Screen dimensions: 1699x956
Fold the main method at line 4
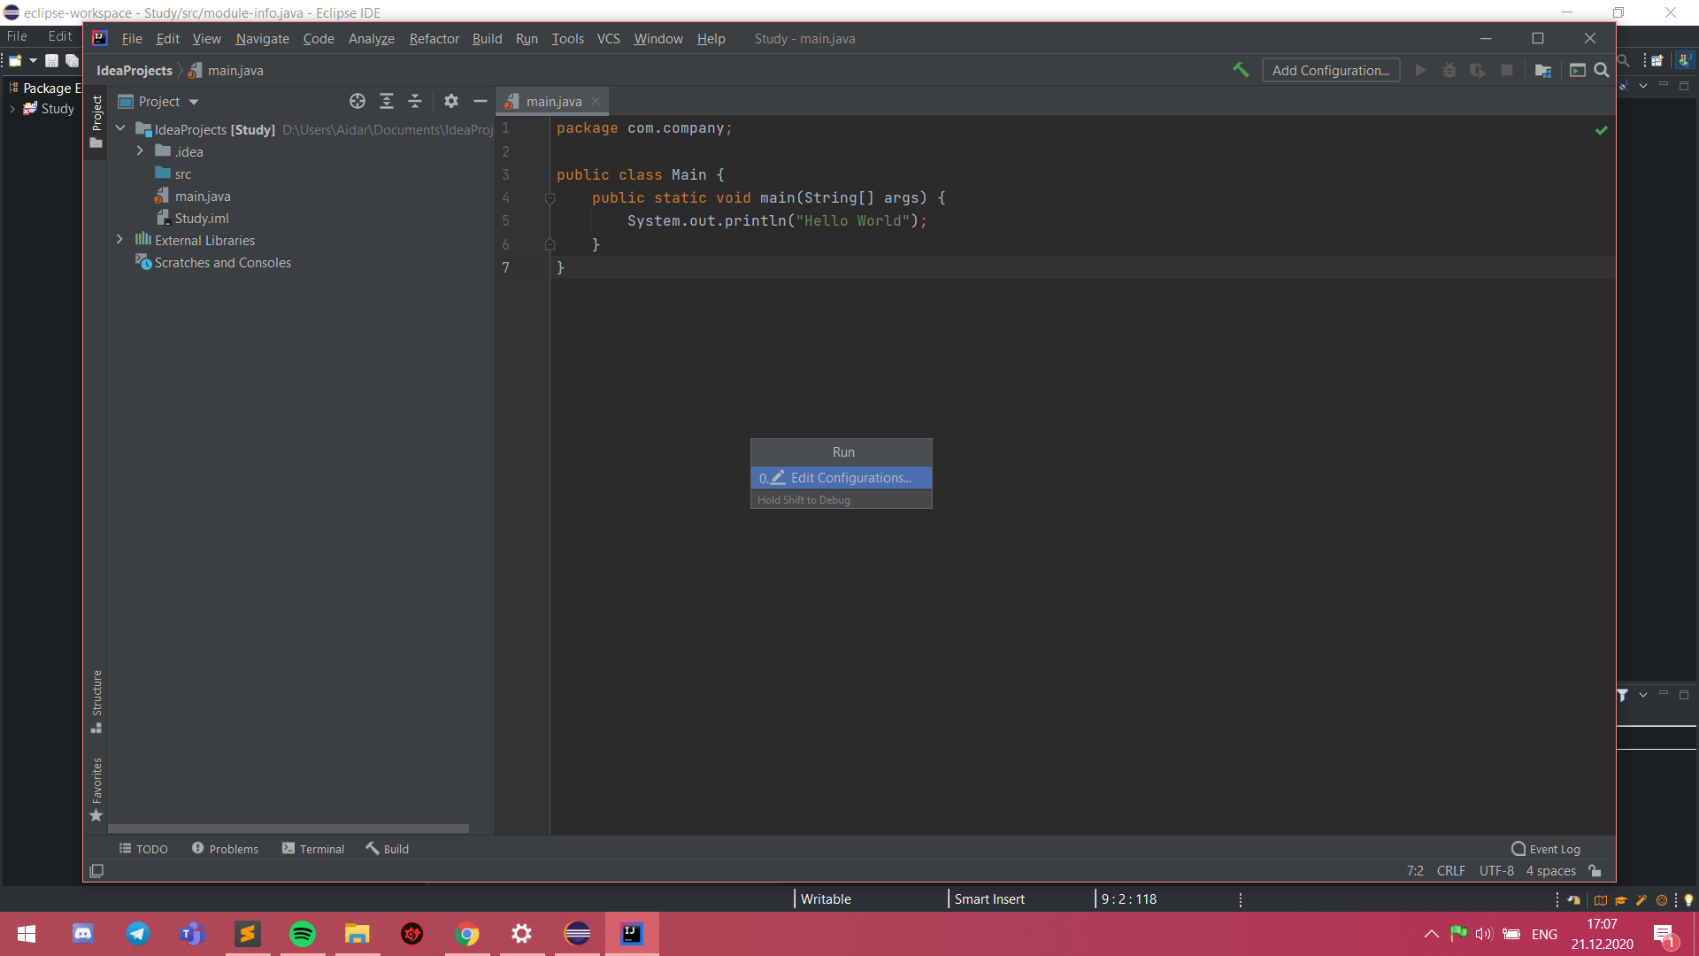coord(550,198)
